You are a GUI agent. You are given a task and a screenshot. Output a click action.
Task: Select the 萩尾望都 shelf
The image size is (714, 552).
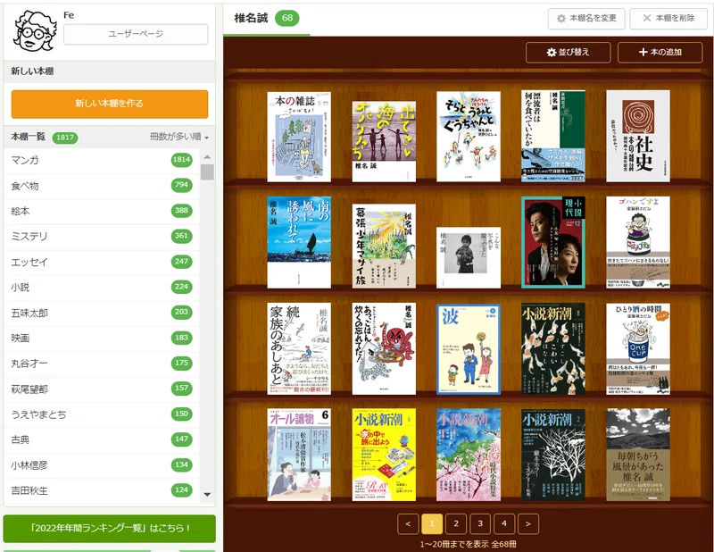coord(102,389)
